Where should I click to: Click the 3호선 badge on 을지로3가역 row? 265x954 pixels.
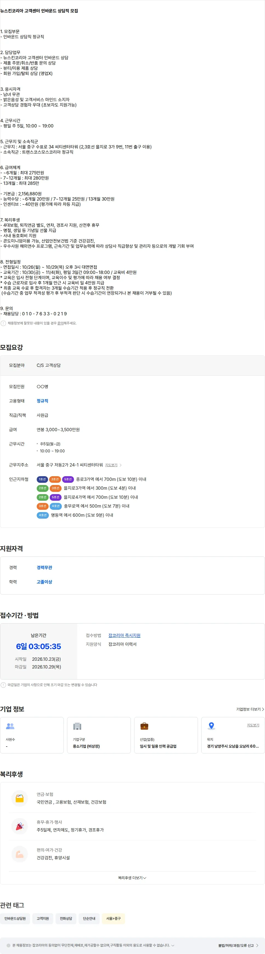pyautogui.click(x=55, y=488)
